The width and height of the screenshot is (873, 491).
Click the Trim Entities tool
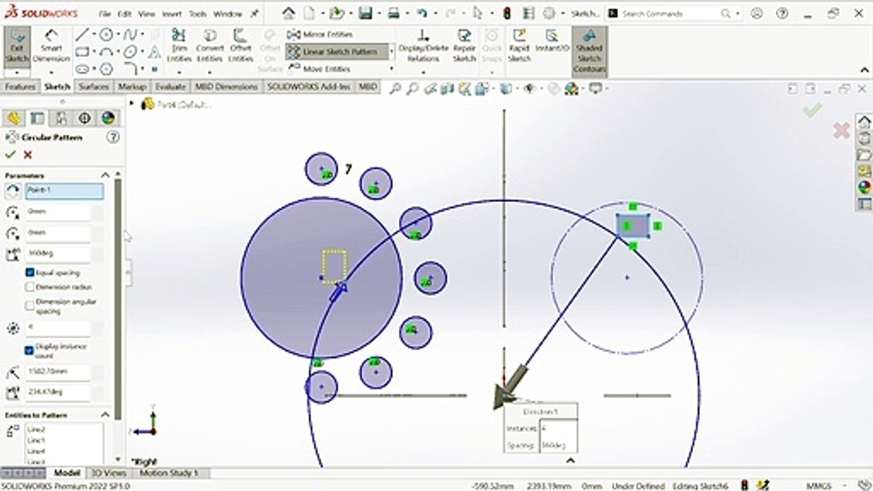pyautogui.click(x=179, y=45)
